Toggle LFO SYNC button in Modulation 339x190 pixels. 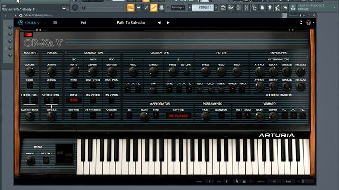click(74, 85)
